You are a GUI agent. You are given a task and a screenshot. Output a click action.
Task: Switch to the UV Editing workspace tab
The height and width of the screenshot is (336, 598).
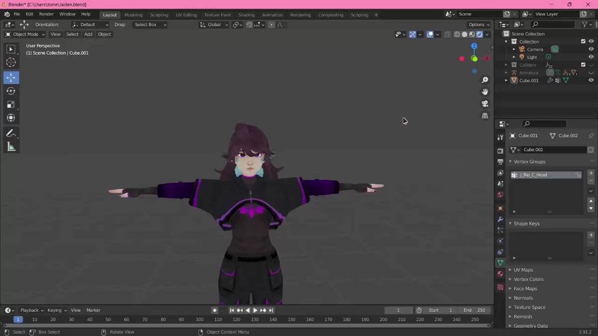(186, 15)
